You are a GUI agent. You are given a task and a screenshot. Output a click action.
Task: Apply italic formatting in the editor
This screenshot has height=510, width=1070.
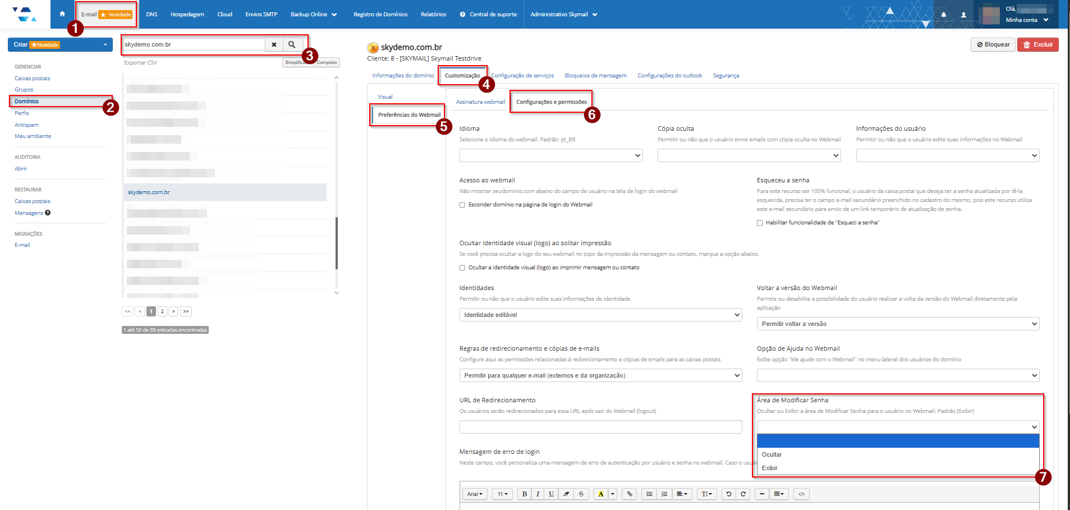[x=538, y=494]
